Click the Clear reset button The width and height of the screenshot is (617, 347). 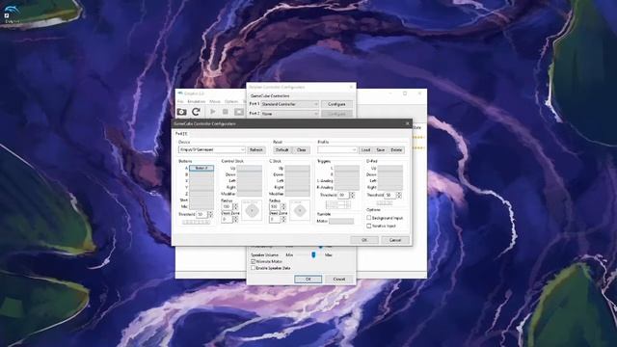tap(302, 150)
